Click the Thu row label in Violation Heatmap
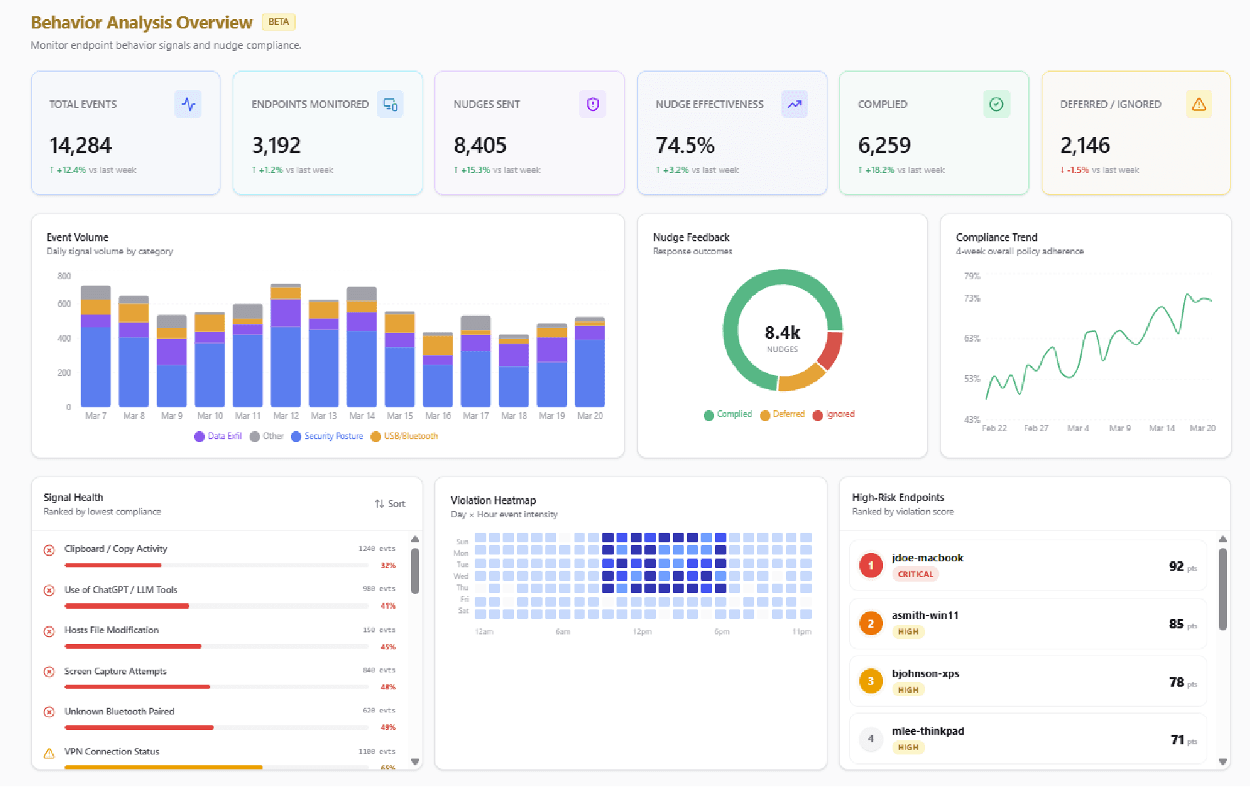Viewport: 1250px width, 787px height. 463,588
